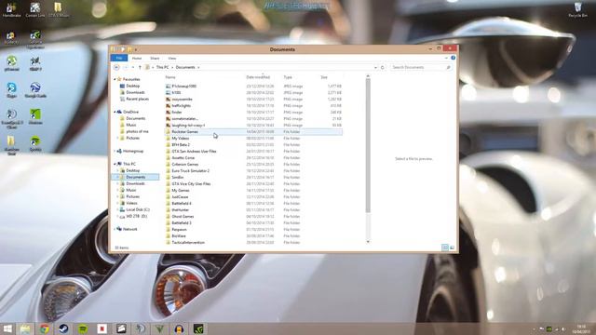
Task: Open Google Earth desktop shortcut
Action: pyautogui.click(x=35, y=90)
